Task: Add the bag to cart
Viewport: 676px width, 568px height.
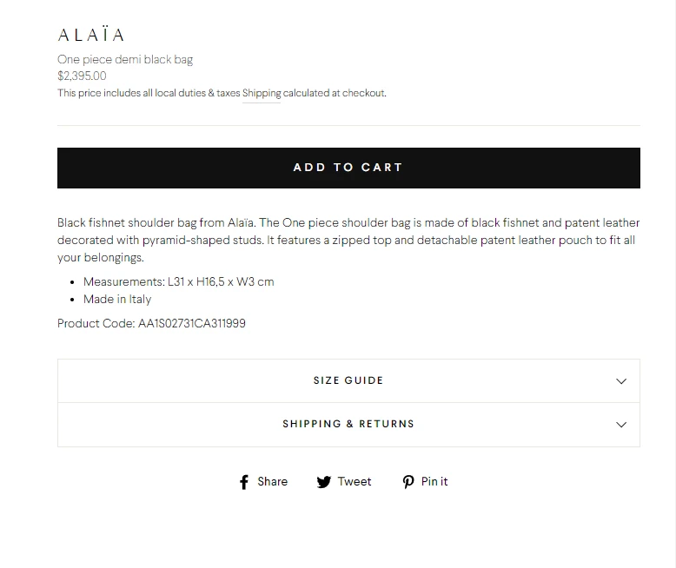Action: (x=348, y=168)
